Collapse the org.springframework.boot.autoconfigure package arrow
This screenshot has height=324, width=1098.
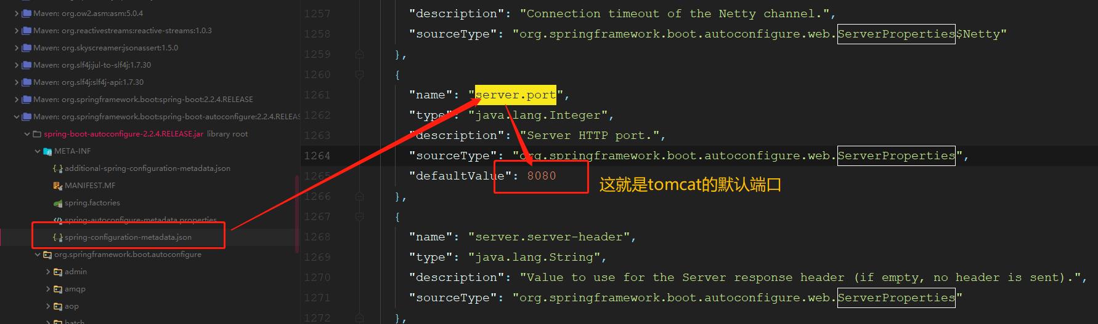pos(38,254)
